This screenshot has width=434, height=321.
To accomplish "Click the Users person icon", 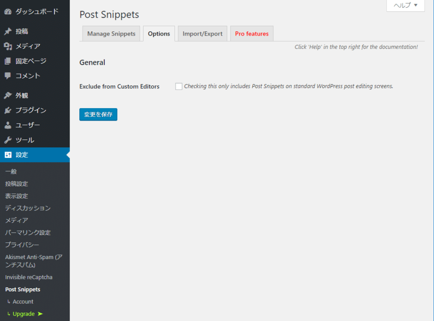I will pyautogui.click(x=8, y=125).
